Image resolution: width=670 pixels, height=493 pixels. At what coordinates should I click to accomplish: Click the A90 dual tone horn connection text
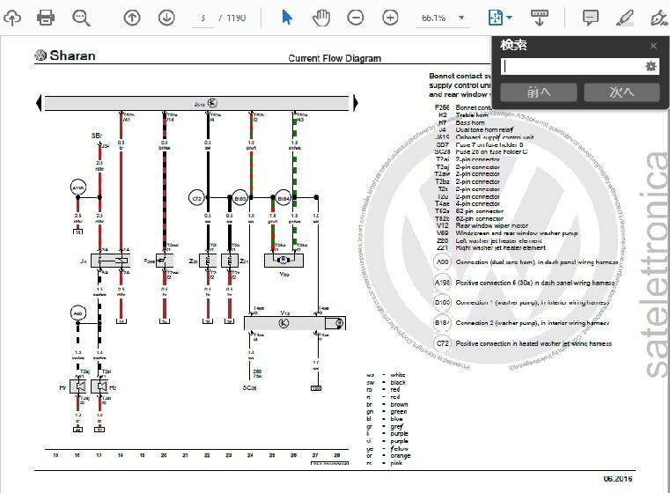coord(537,261)
